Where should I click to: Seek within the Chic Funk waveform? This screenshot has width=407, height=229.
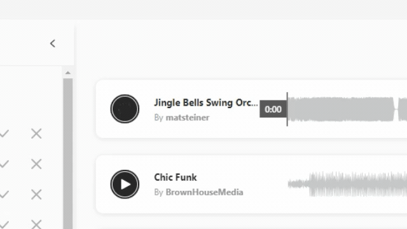[x=347, y=184]
